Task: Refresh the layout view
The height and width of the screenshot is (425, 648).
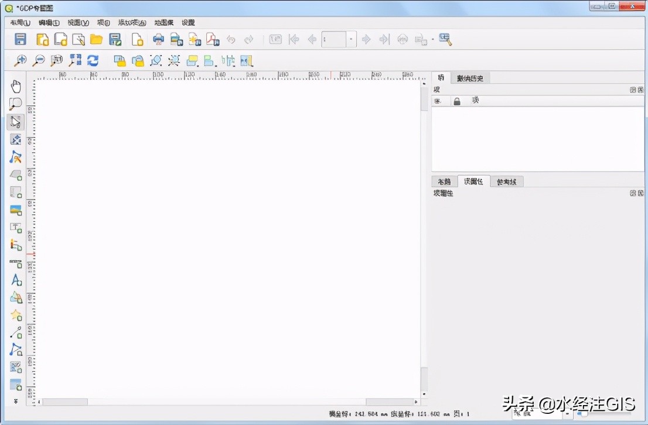Action: [93, 61]
